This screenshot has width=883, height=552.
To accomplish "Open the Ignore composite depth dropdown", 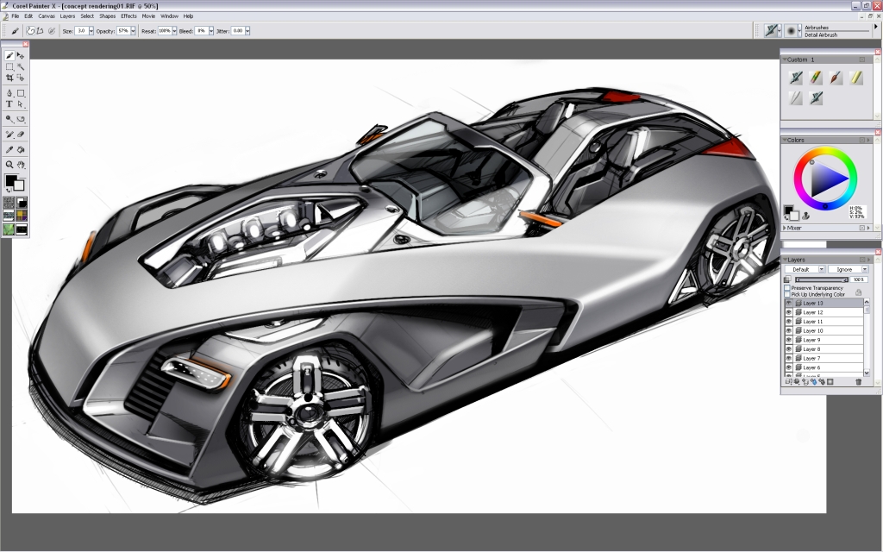I will (x=865, y=269).
